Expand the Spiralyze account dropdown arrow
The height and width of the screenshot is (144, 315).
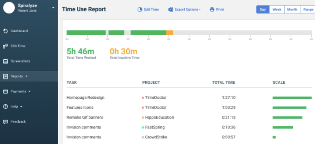click(x=53, y=7)
